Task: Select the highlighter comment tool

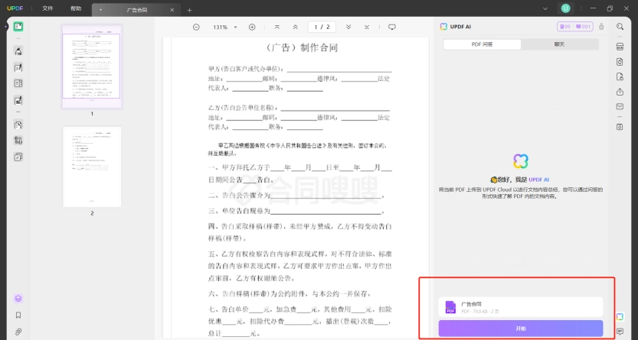Action: click(x=18, y=51)
